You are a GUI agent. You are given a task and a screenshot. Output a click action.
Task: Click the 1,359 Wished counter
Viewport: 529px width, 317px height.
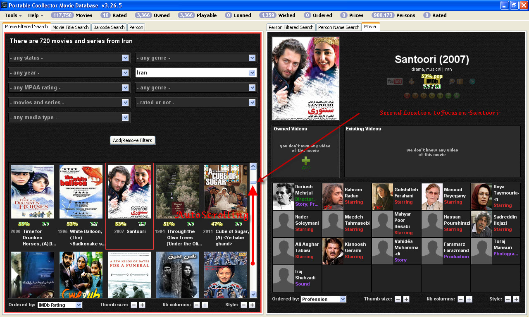coord(277,15)
